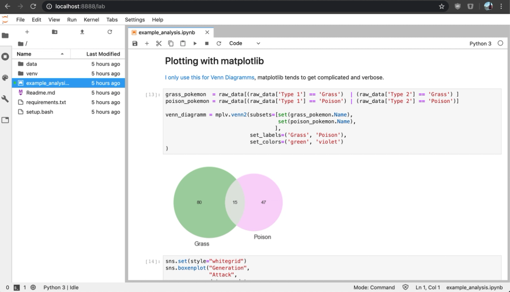The width and height of the screenshot is (510, 292).
Task: Insert a cell below with plus icon
Action: pos(147,43)
